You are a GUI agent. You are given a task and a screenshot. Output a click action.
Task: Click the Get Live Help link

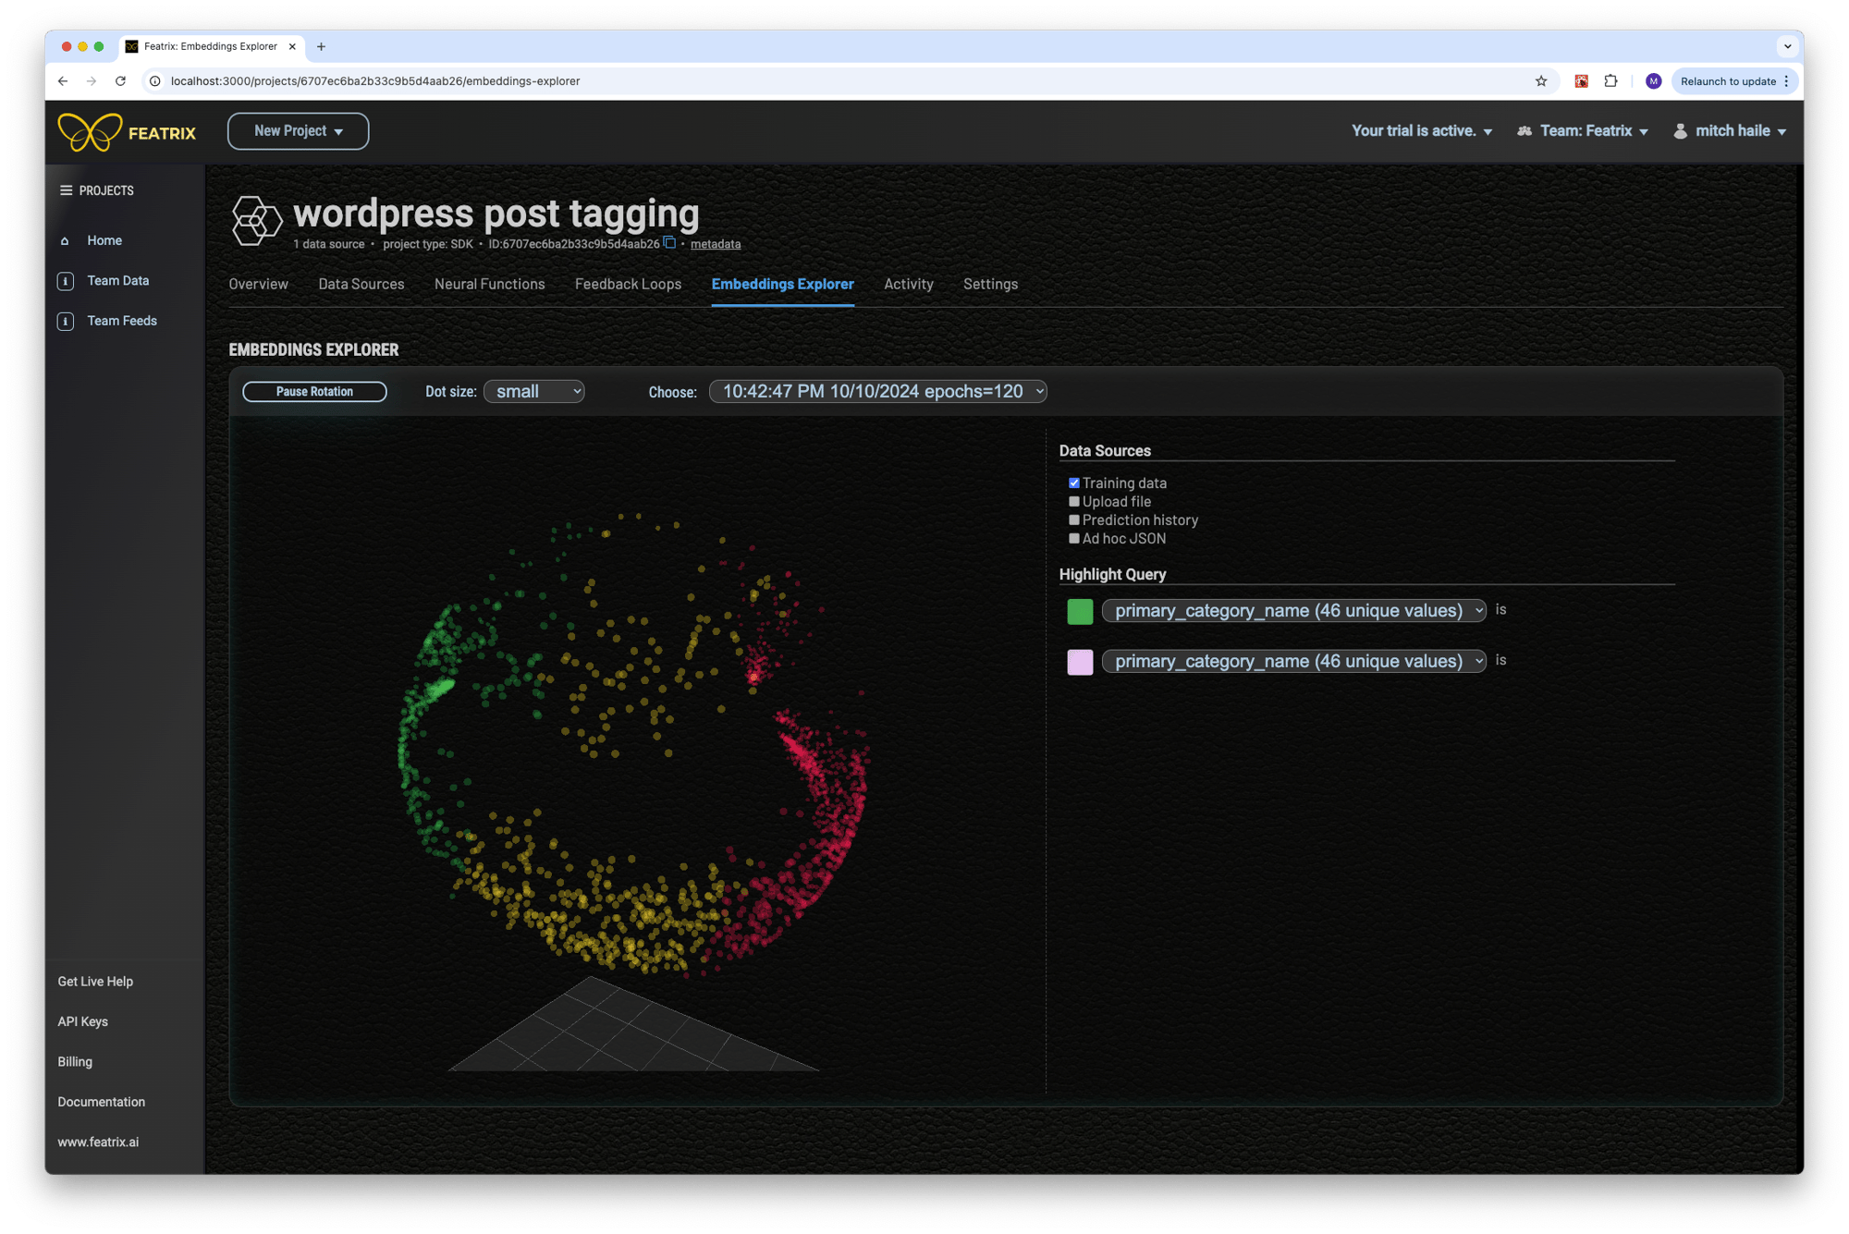pos(95,981)
